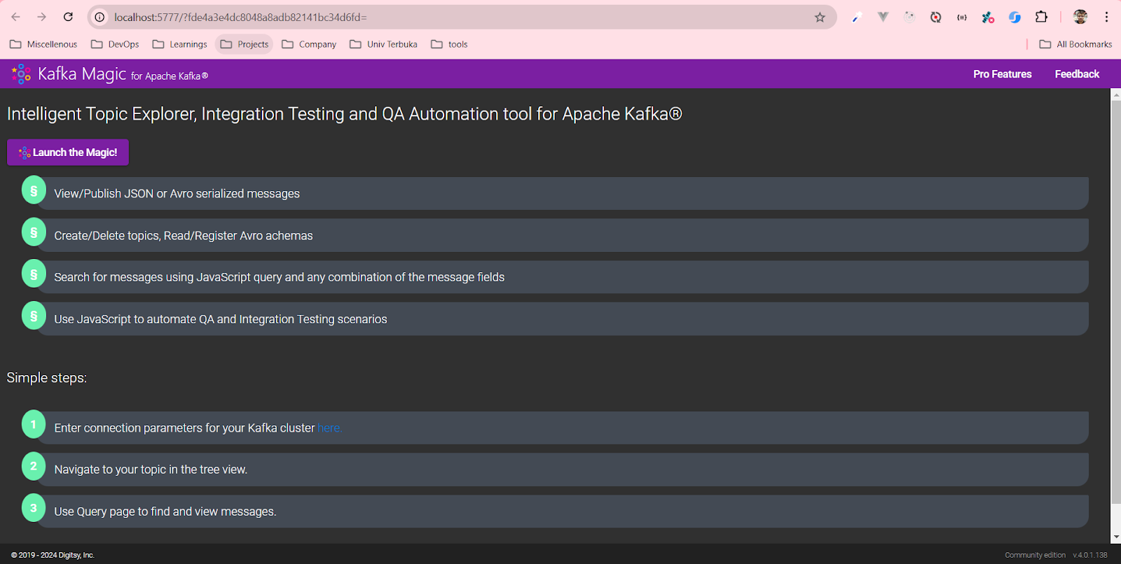
Task: Click section icon beside View/Publish JSON row
Action: click(x=34, y=190)
